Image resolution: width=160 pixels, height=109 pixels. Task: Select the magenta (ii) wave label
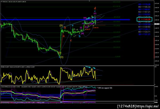coord(82,33)
